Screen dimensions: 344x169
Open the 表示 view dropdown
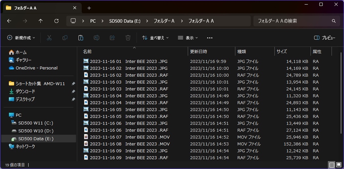[x=187, y=38]
